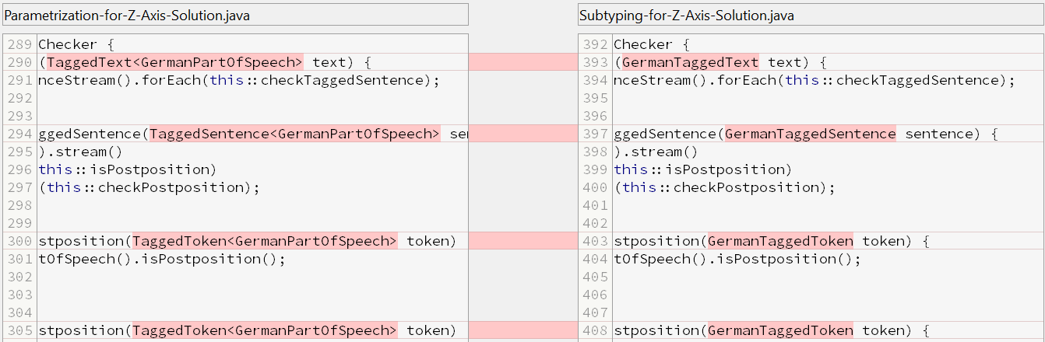Select line number 393 in right pane
The width and height of the screenshot is (1045, 342).
[595, 62]
